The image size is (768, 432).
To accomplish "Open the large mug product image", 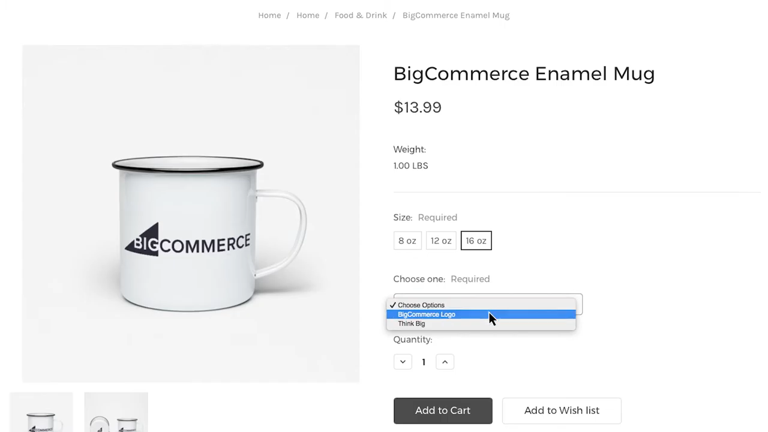I will [x=191, y=213].
